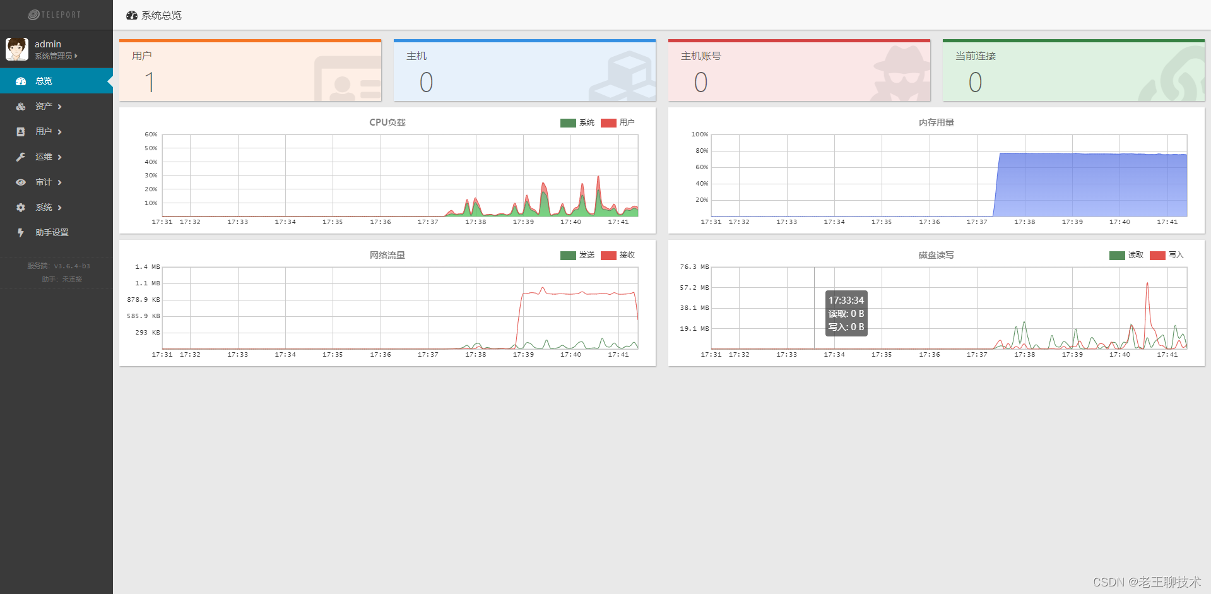Expand the 用户 submenu chevron
The image size is (1211, 594).
click(59, 132)
